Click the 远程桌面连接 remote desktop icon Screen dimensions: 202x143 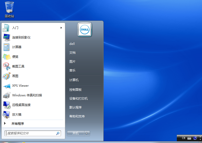coord(7,105)
